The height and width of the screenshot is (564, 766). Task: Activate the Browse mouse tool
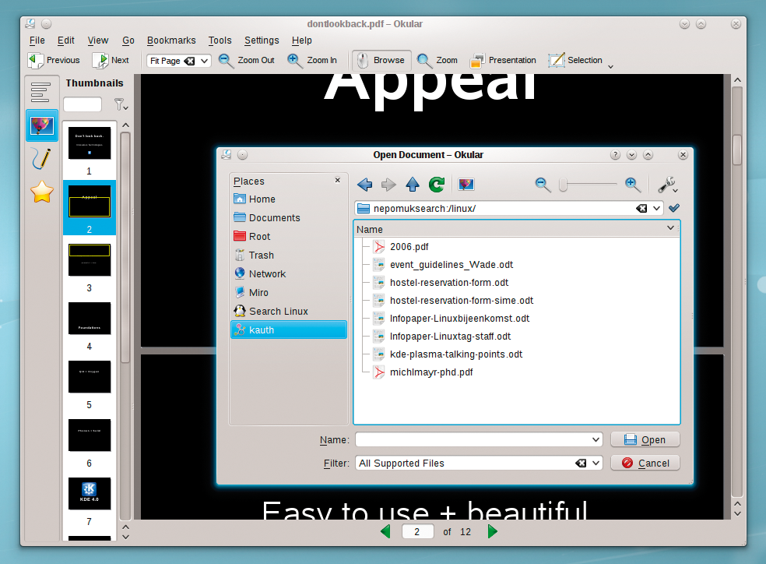pyautogui.click(x=381, y=60)
